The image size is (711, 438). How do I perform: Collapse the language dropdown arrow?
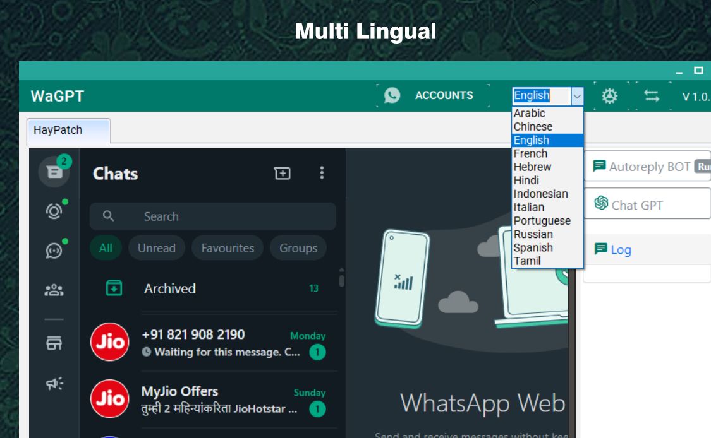577,96
